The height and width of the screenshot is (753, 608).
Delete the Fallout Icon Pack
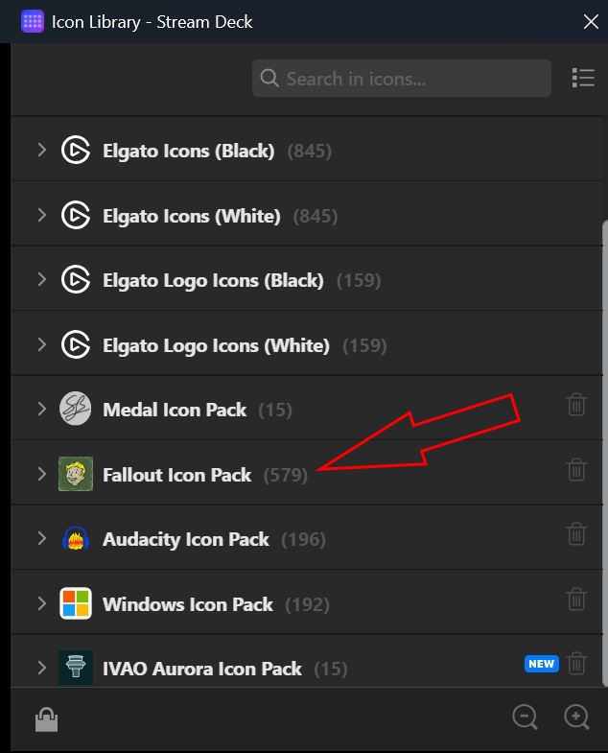click(576, 469)
